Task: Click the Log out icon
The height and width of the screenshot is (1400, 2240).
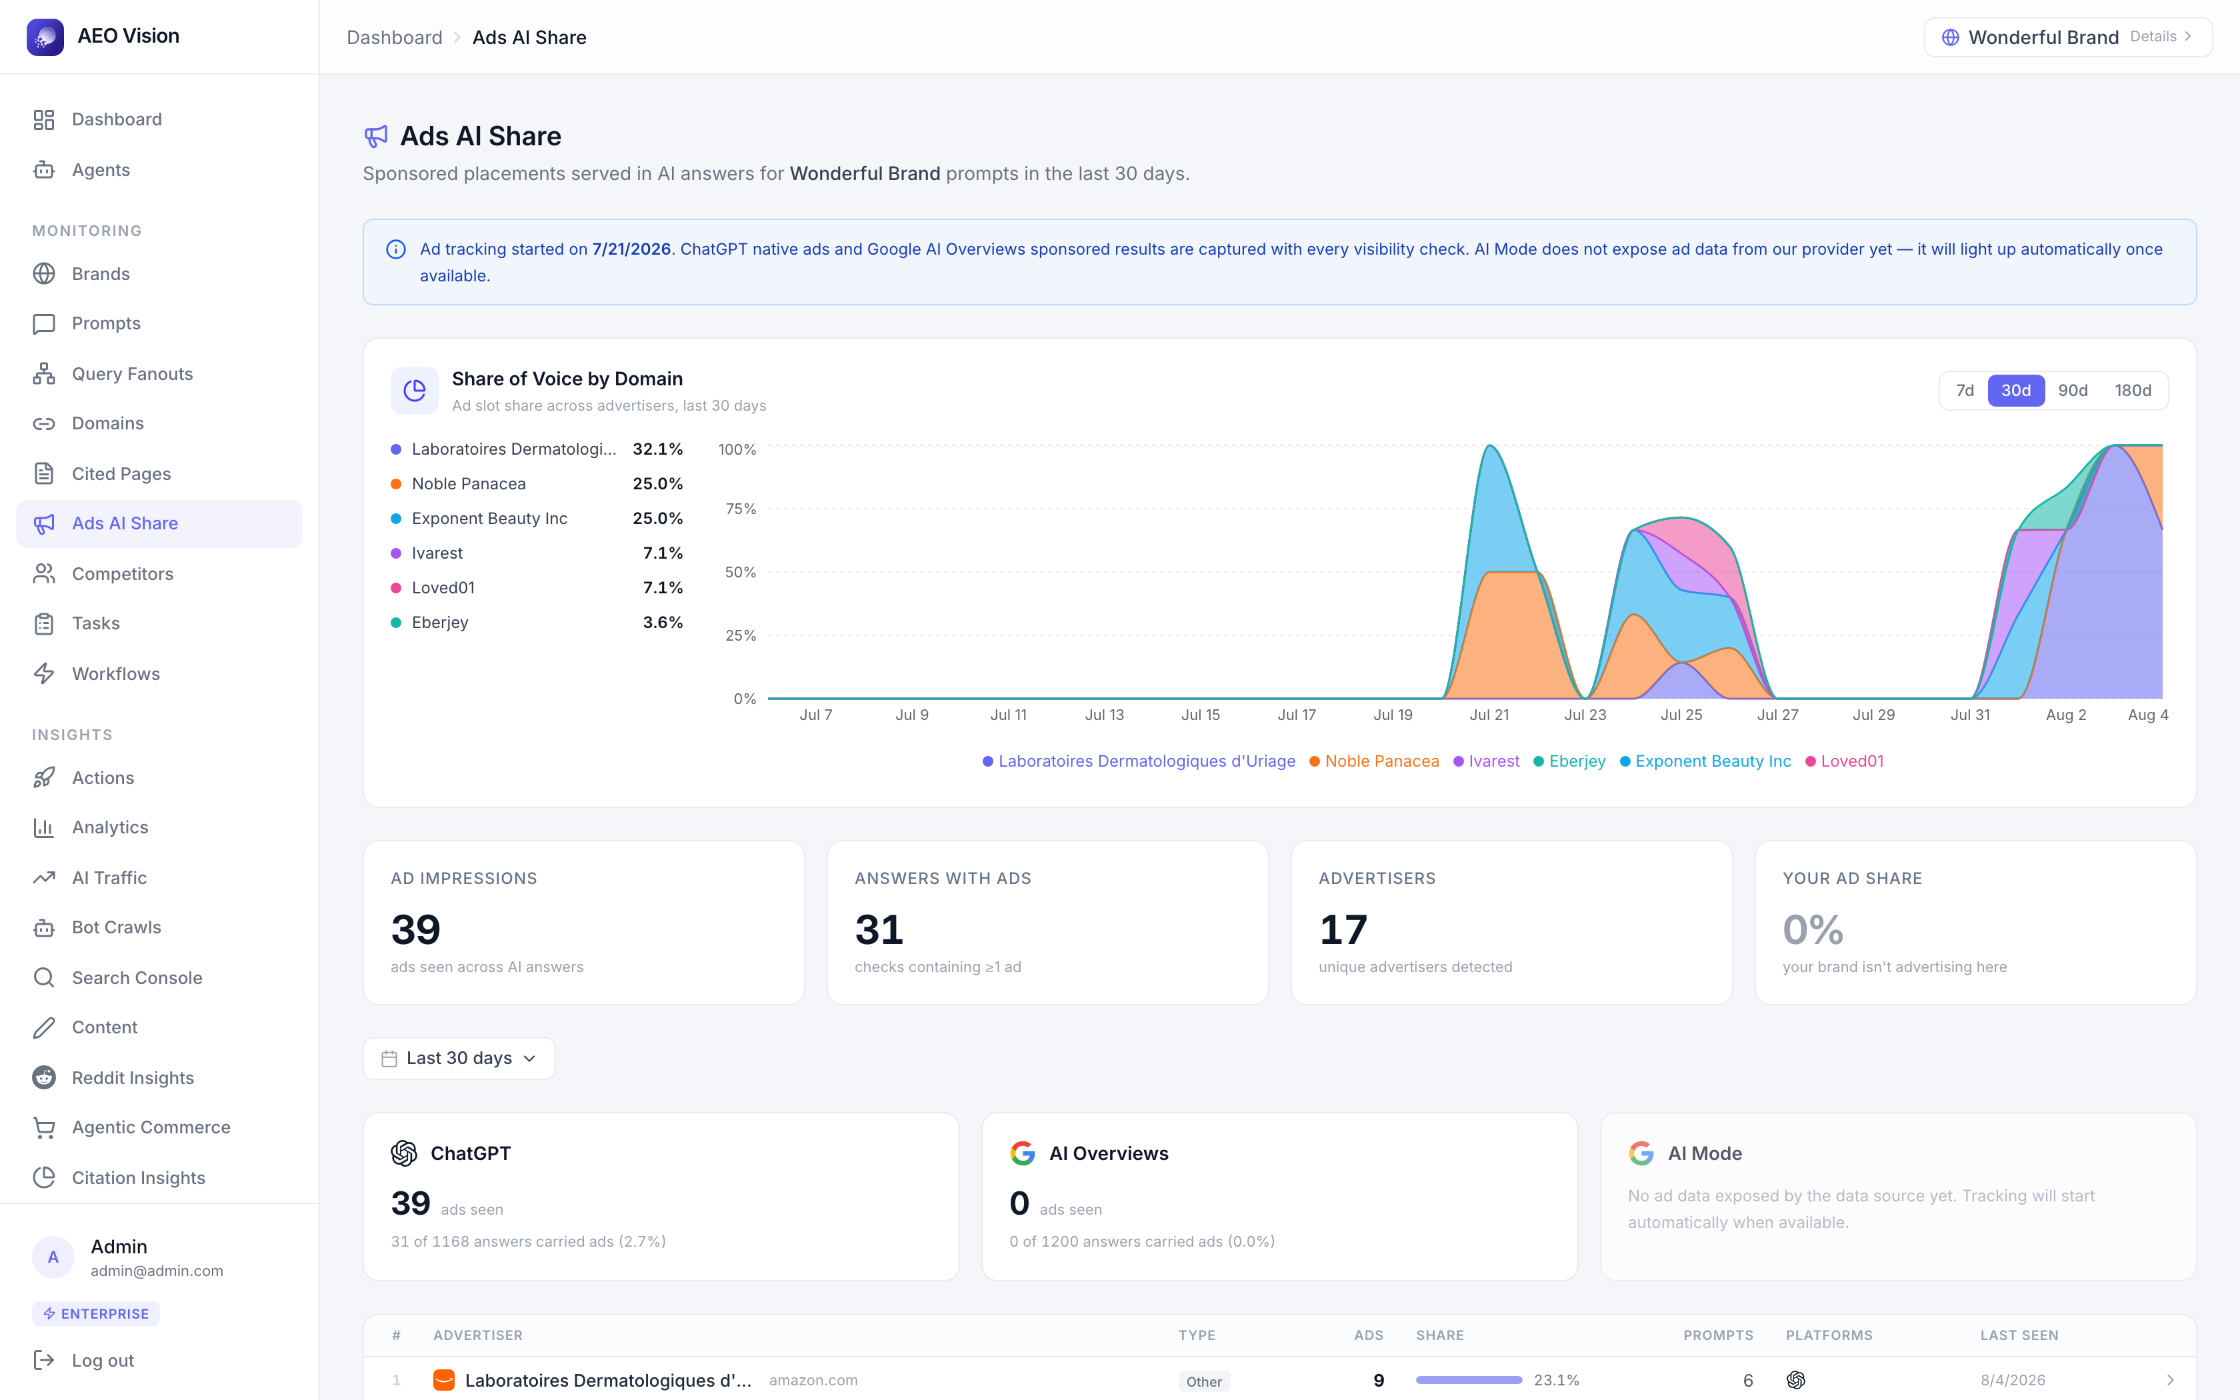Action: click(x=43, y=1359)
